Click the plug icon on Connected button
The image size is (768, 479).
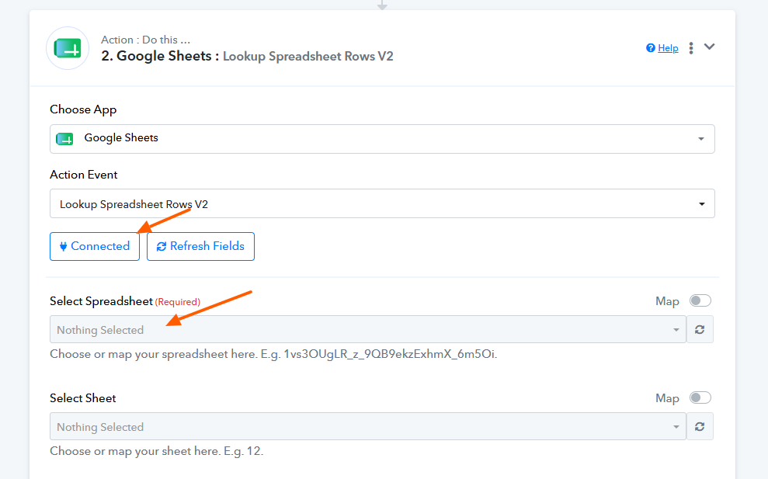pos(63,246)
